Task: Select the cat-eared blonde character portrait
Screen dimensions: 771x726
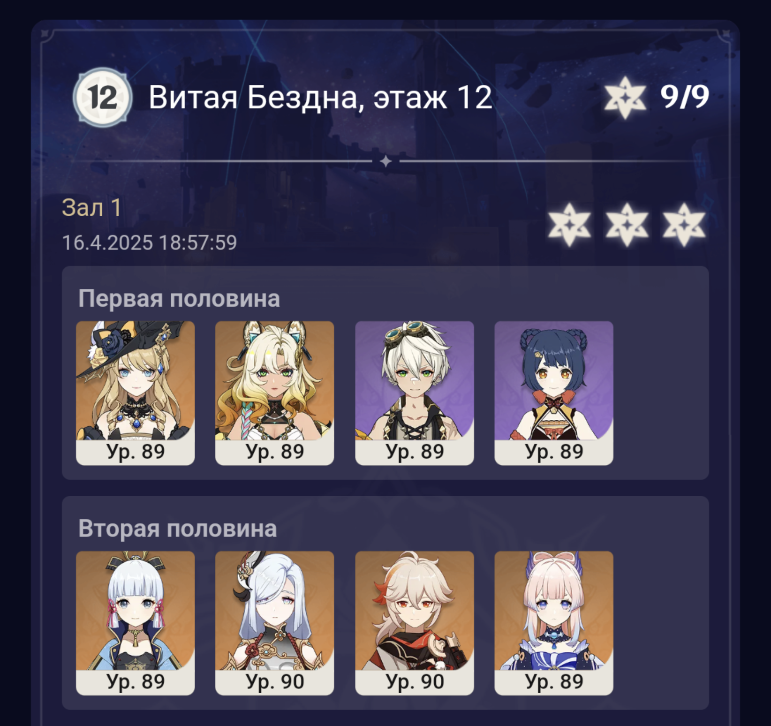Action: [x=274, y=393]
